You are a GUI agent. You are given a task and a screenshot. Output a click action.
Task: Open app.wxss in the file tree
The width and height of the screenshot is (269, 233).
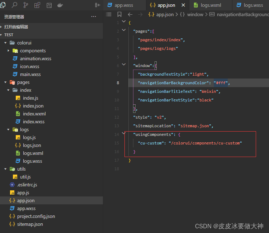(x=26, y=209)
